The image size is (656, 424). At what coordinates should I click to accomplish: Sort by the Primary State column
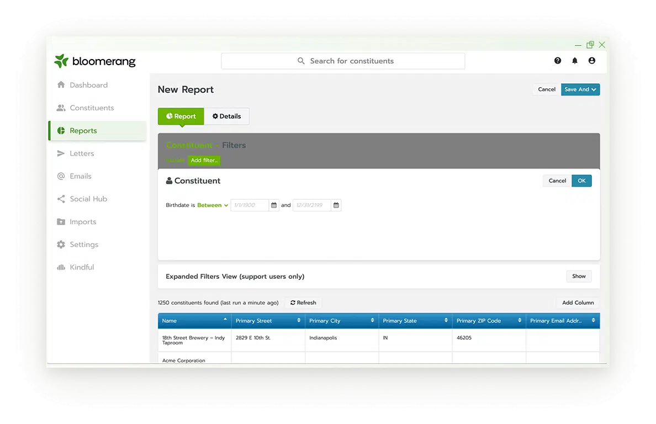(x=415, y=321)
